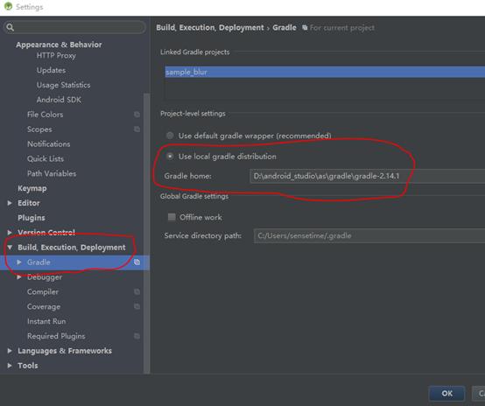Click the settings search field

tap(74, 27)
